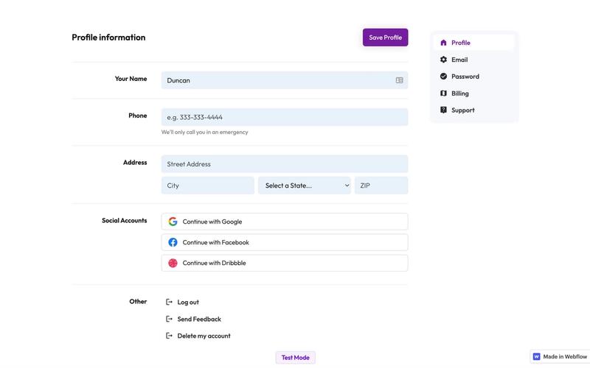The width and height of the screenshot is (590, 368).
Task: Go to the Email settings section
Action: [x=474, y=60]
